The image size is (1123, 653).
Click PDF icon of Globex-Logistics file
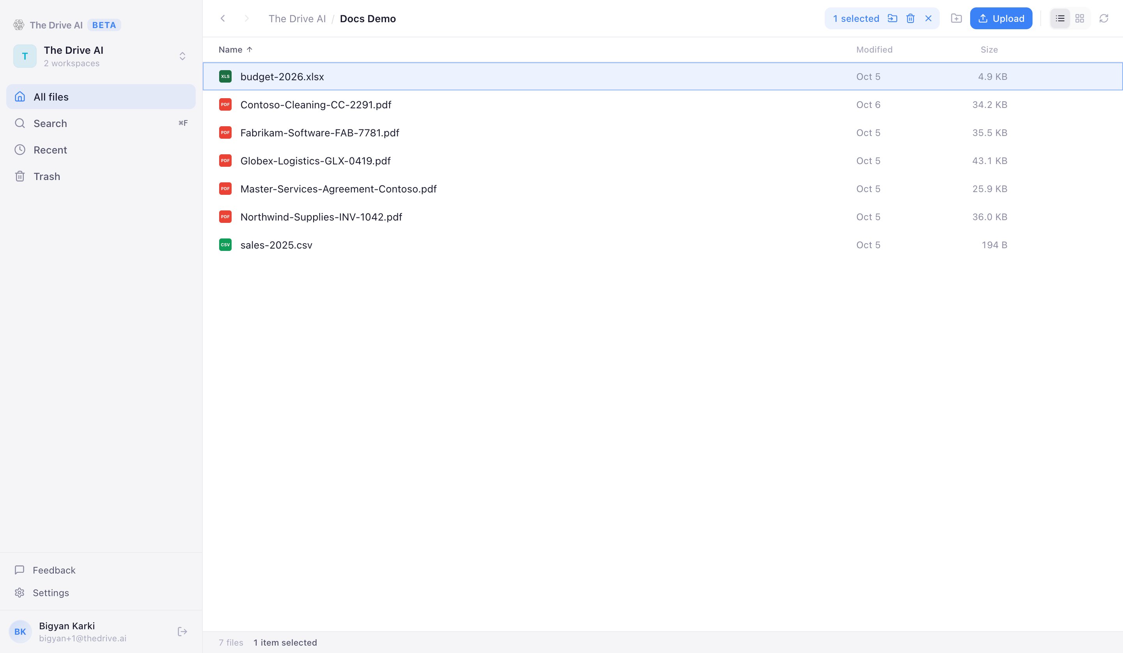225,161
